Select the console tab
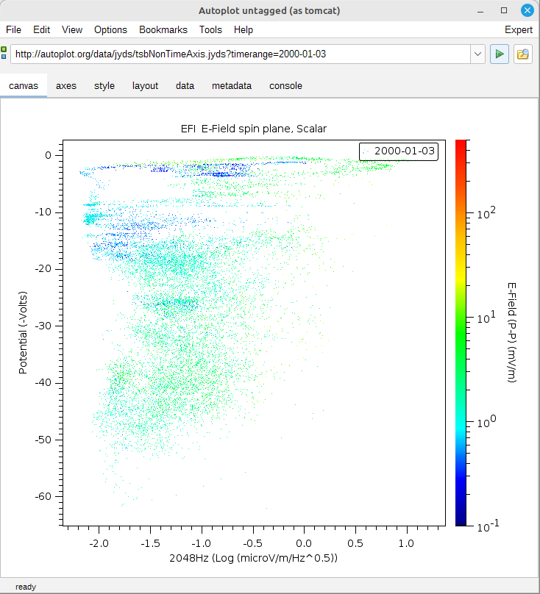This screenshot has height=594, width=540. click(x=285, y=85)
